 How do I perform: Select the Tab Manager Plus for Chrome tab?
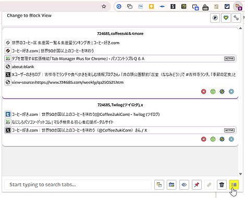coord(120,59)
